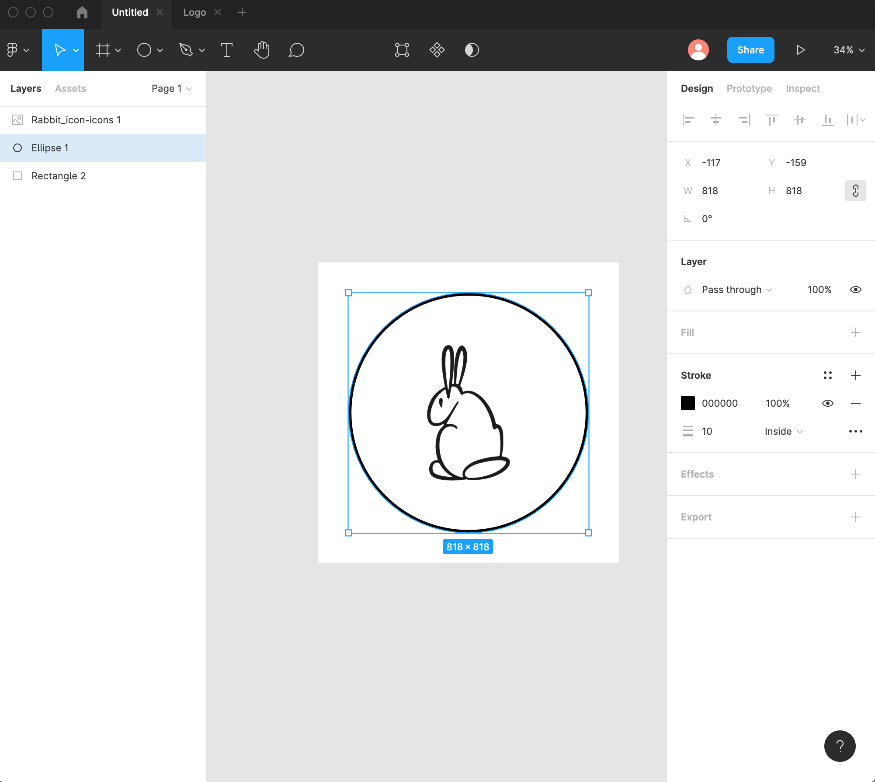Click the Present play icon

pyautogui.click(x=800, y=50)
